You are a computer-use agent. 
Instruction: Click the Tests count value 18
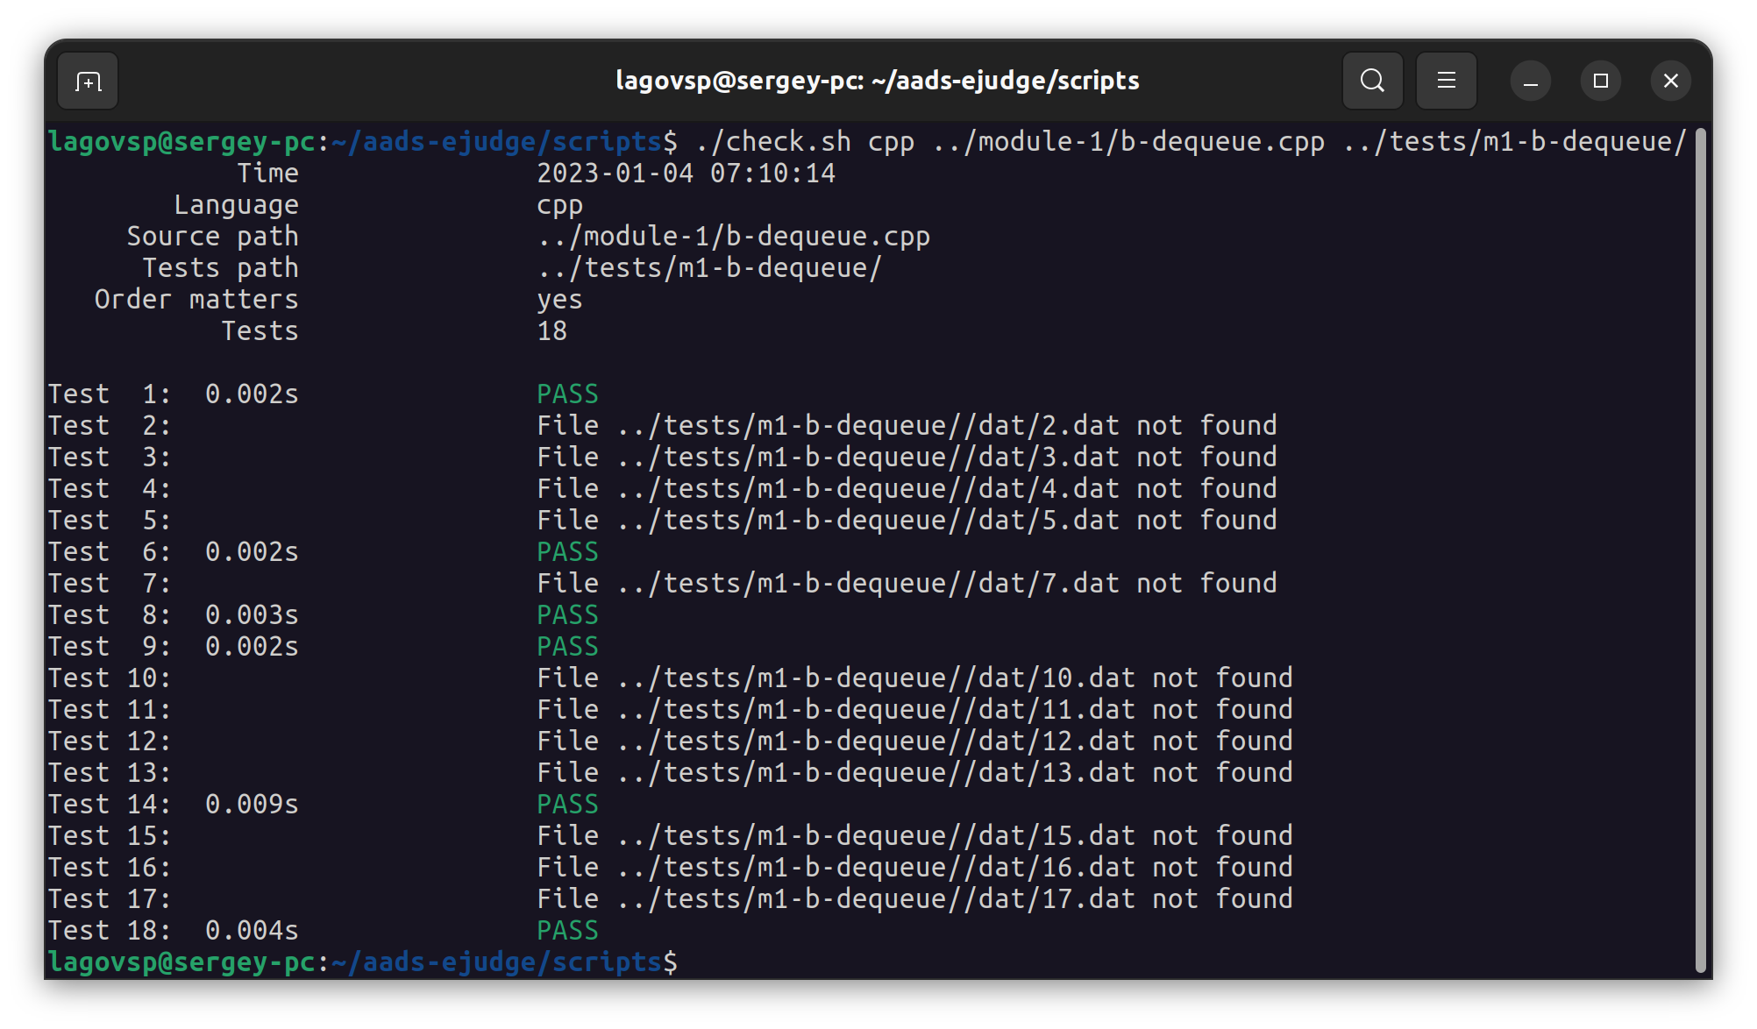[551, 331]
